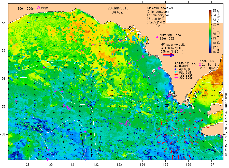
Task: Click the dark blue 16°C bottom of the colorbar
Action: (210, 52)
